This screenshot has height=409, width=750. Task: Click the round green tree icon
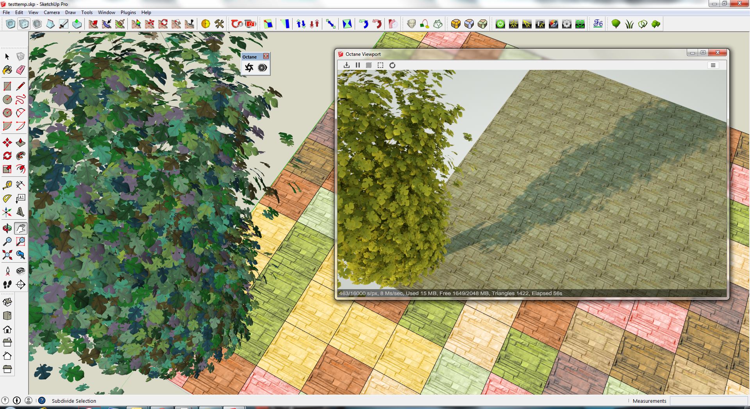coord(616,24)
